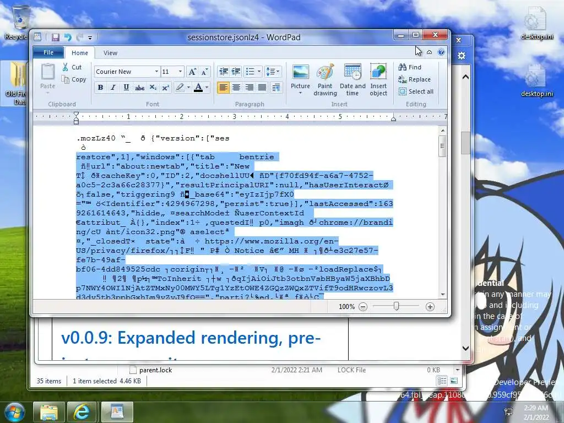Launch Internet Explorer from taskbar
The height and width of the screenshot is (423, 564).
point(82,412)
